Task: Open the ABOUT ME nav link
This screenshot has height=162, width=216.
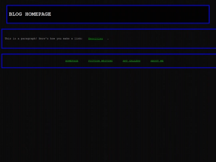Action: pyautogui.click(x=157, y=61)
